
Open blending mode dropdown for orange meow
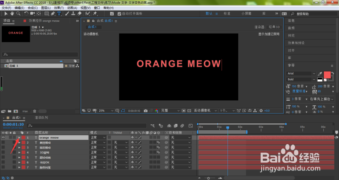[x=98, y=137]
